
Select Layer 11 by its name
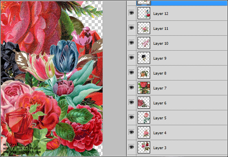click(161, 29)
